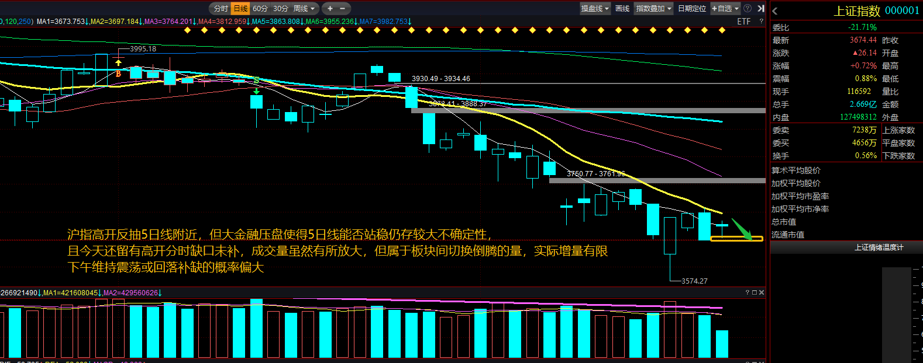Switch to 60分 period chart

[x=260, y=9]
